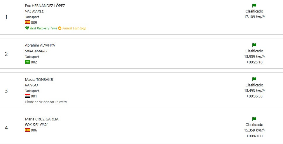This screenshot has height=144, width=283.
Task: Click the Fastest Last Loop flame icon
Action: 60,28
